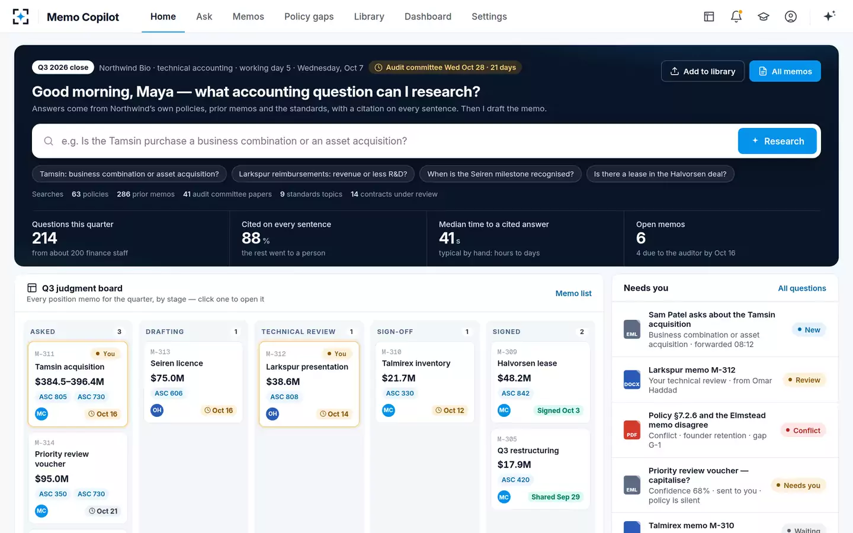The image size is (853, 533).
Task: Click the Audit committee Oct 28 badge
Action: coord(445,68)
